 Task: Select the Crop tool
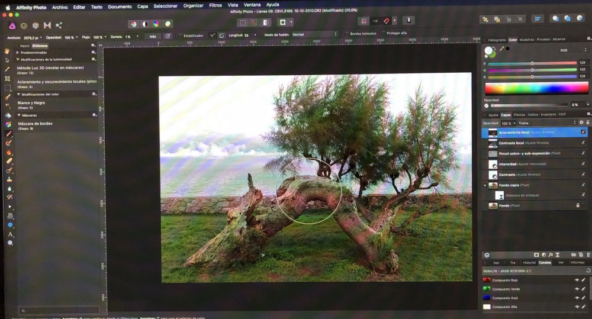(x=7, y=78)
